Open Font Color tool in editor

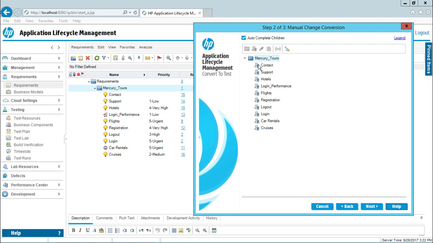tap(94, 231)
